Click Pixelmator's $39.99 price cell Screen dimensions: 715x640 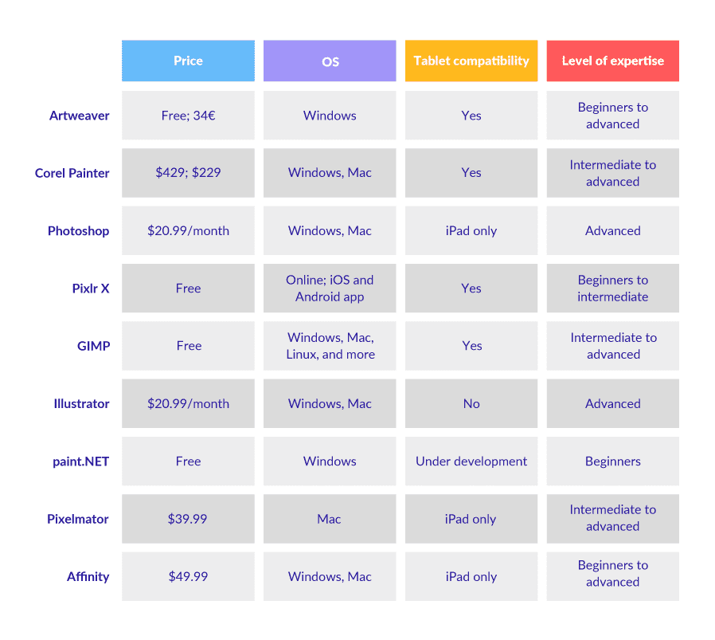pos(188,519)
